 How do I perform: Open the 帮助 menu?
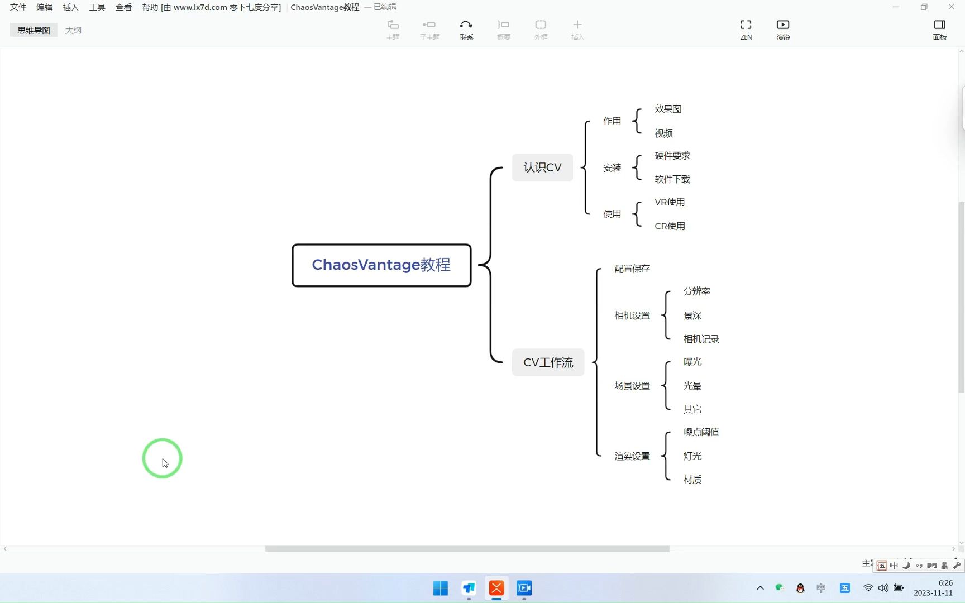click(150, 7)
